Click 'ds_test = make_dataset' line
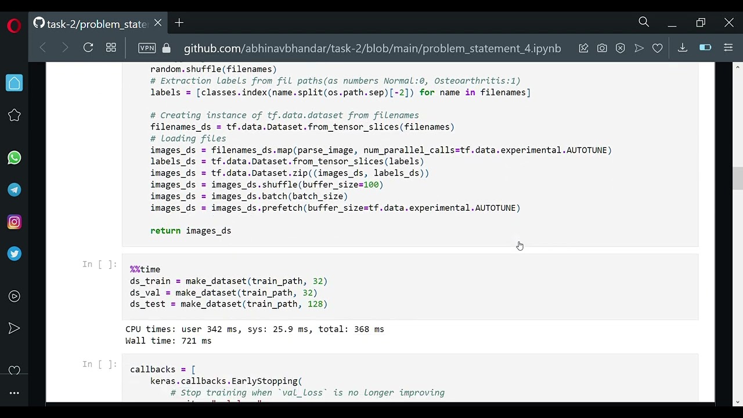This screenshot has height=418, width=743. (229, 304)
